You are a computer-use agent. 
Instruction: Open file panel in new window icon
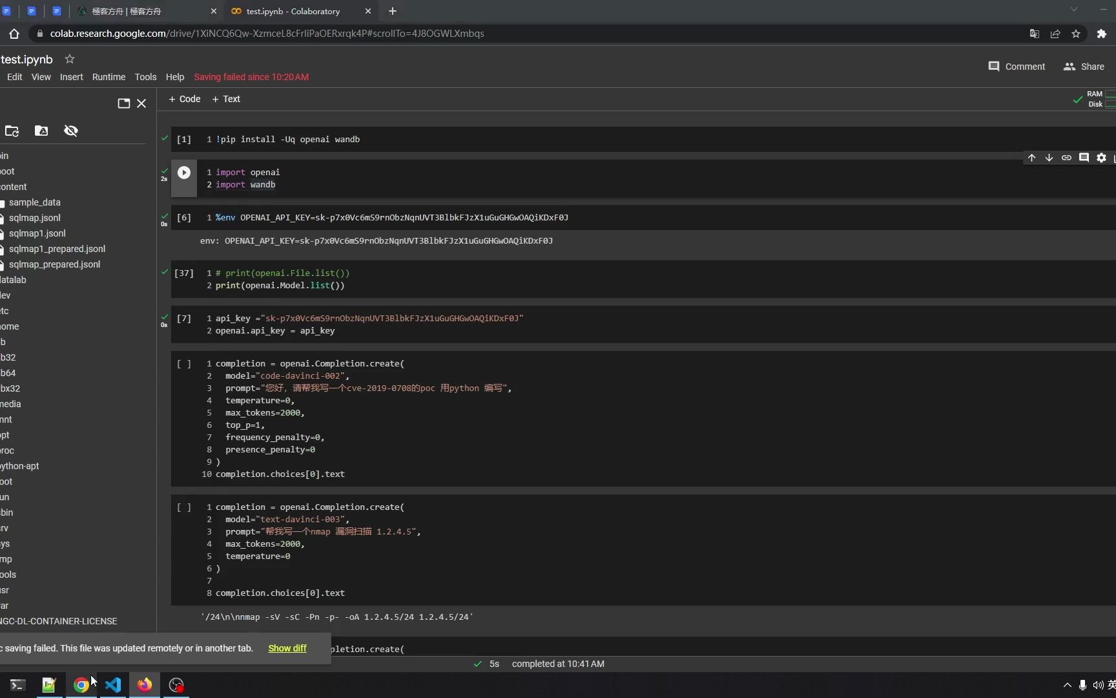pos(124,103)
